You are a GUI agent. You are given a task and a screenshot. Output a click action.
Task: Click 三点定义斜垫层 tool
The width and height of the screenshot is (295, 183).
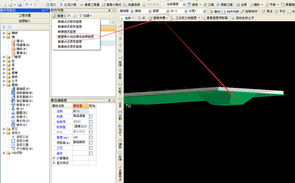click(x=184, y=18)
